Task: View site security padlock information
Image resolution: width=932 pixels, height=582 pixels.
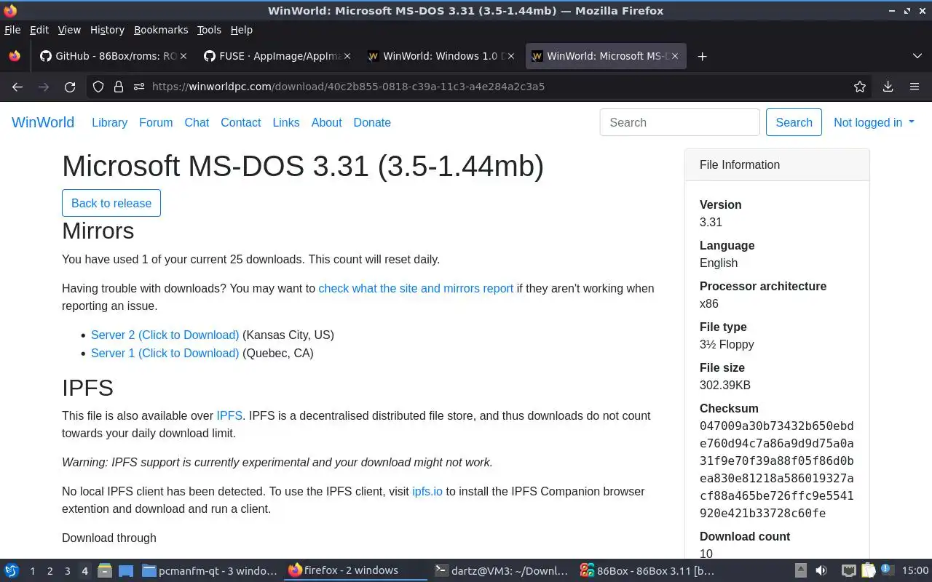Action: tap(119, 87)
